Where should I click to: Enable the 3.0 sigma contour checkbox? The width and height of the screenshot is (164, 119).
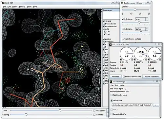[x=123, y=29]
